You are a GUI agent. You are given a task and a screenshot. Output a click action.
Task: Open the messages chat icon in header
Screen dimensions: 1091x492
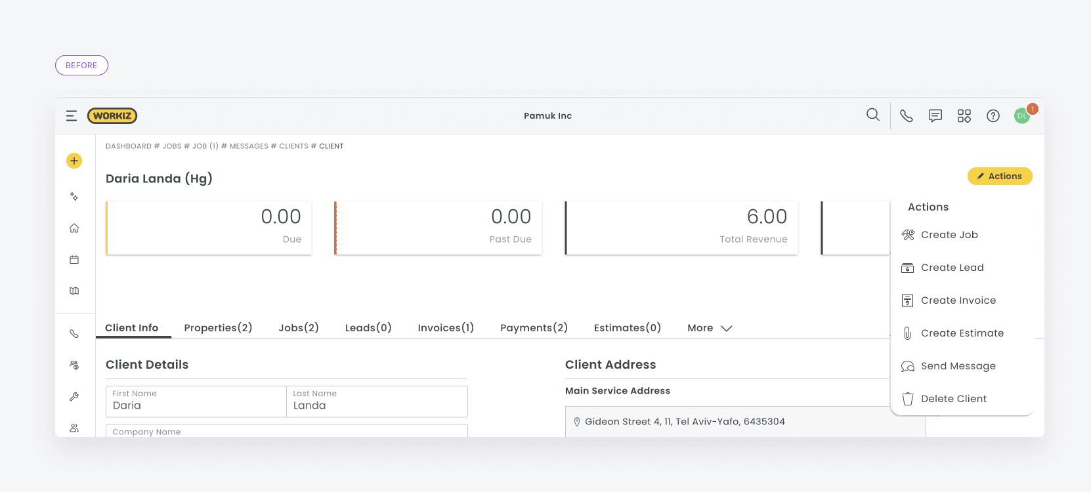tap(935, 116)
